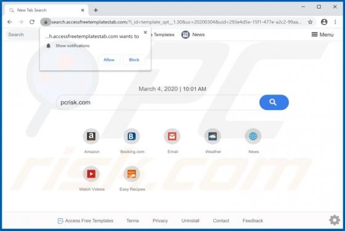Screen dimensions: 345x231
Task: Open the Feedback footer link
Action: (253, 221)
